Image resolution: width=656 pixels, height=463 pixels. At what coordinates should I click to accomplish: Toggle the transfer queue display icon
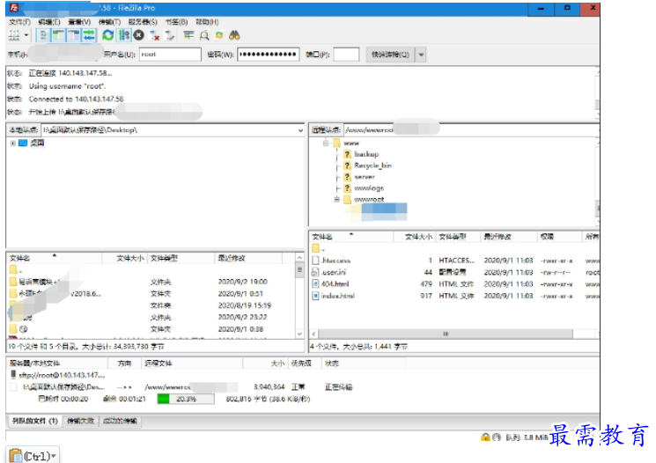(x=87, y=35)
